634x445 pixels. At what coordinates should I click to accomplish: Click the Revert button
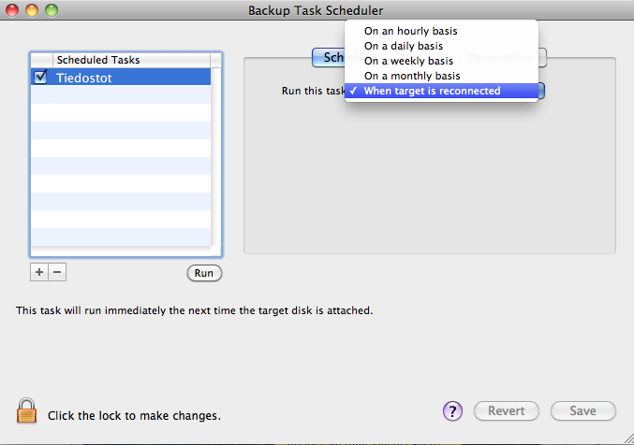tap(507, 411)
